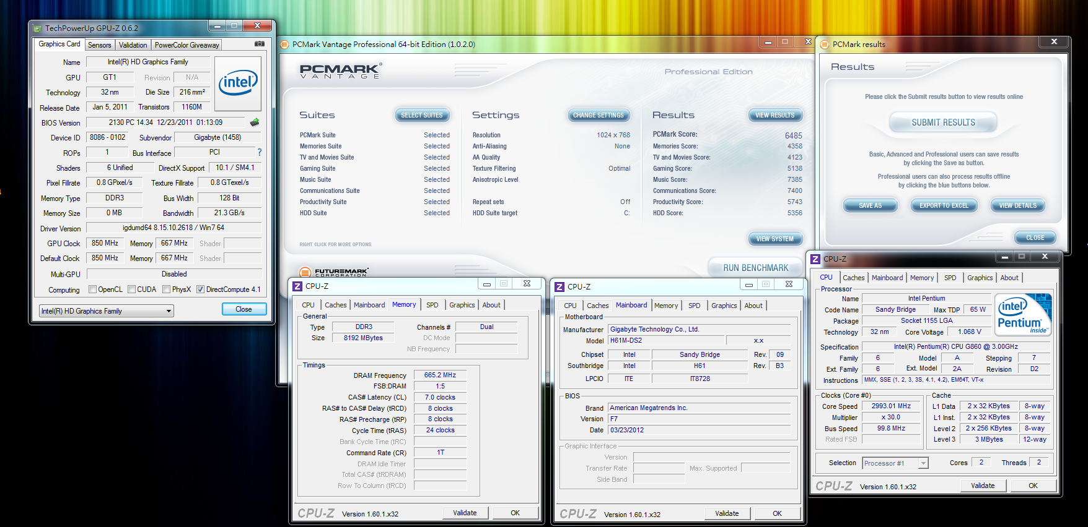Click the motherboard Model H61M-DS2 field
Screen dimensions: 1088x527
click(x=666, y=340)
